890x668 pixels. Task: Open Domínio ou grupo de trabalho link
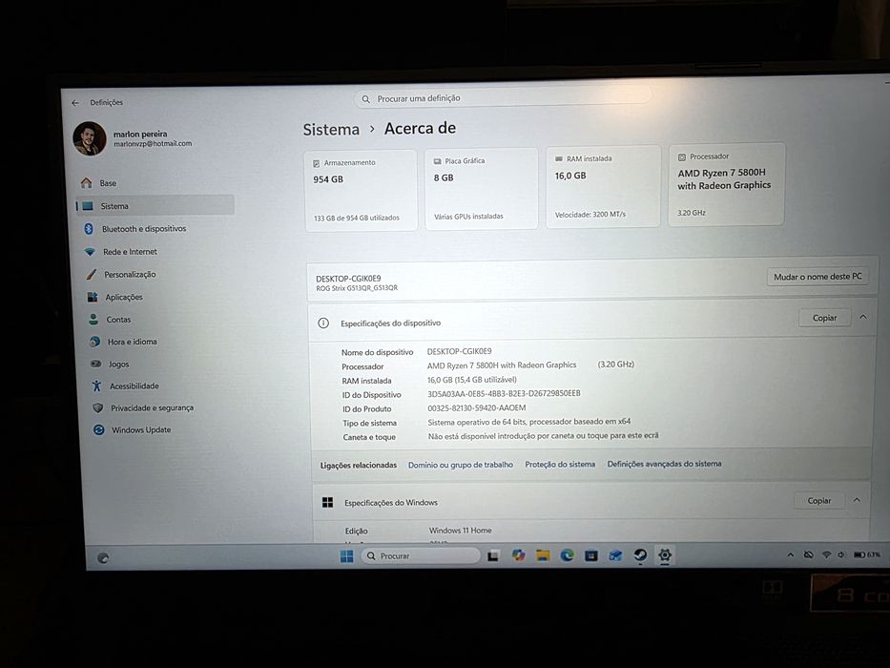click(x=461, y=465)
